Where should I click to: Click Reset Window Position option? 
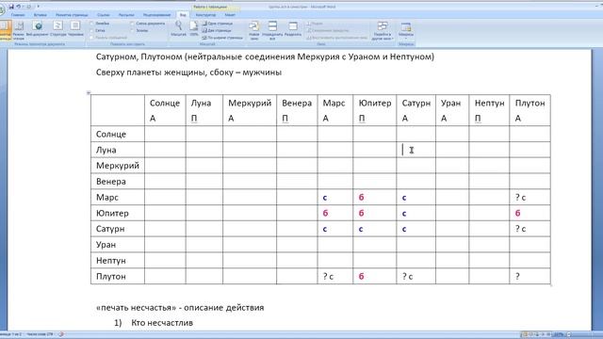(x=337, y=38)
